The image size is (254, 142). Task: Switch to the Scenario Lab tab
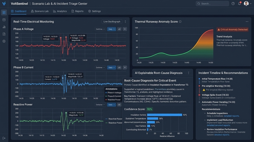[x=40, y=11]
